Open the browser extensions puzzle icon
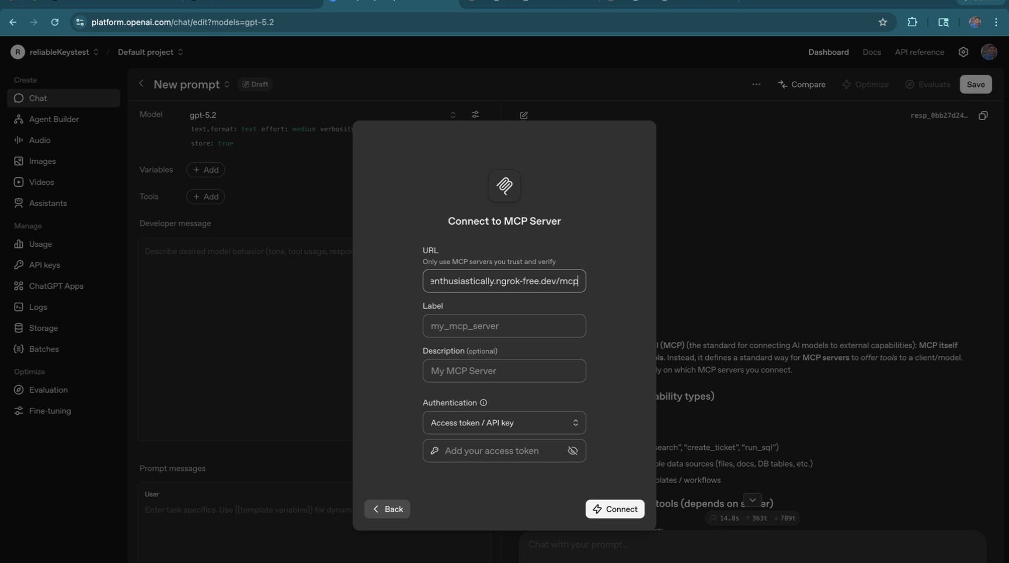1009x563 pixels. pos(912,22)
